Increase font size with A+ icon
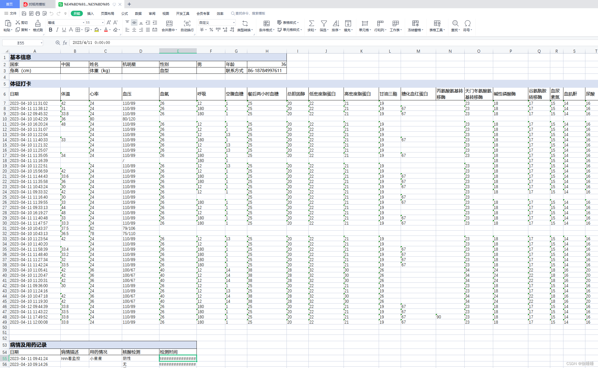Screen dimensions: 598x368 pos(109,22)
